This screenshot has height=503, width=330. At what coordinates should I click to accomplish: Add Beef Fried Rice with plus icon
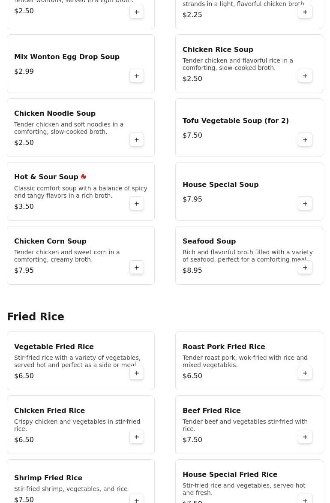[305, 437]
